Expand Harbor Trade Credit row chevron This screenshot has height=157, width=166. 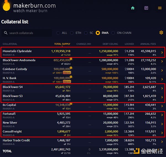pyautogui.click(x=162, y=142)
